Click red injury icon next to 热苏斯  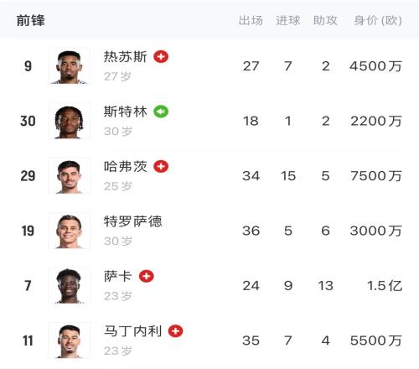(x=161, y=57)
